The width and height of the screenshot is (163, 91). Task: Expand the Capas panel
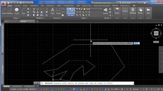tap(84, 18)
